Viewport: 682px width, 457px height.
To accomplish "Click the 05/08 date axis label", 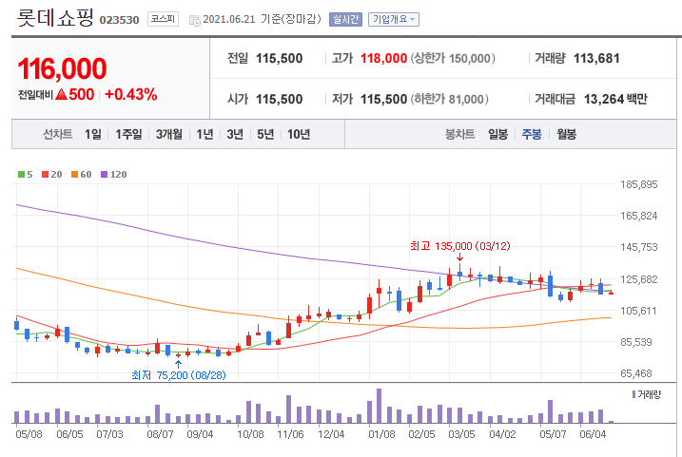I will (29, 434).
